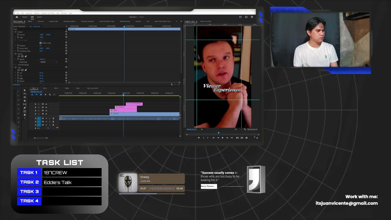Click the Lift button in Program Monitor
The height and width of the screenshot is (220, 391).
[237, 138]
